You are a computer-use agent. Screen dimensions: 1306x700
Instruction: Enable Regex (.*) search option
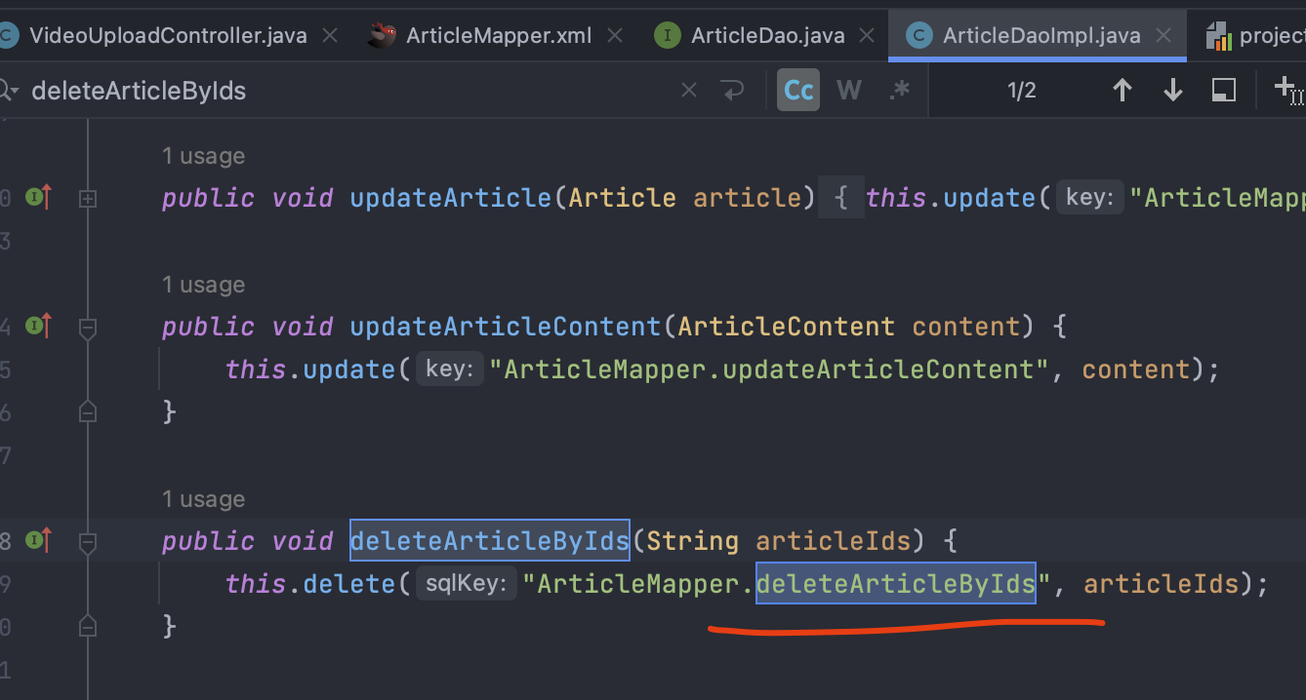[899, 91]
